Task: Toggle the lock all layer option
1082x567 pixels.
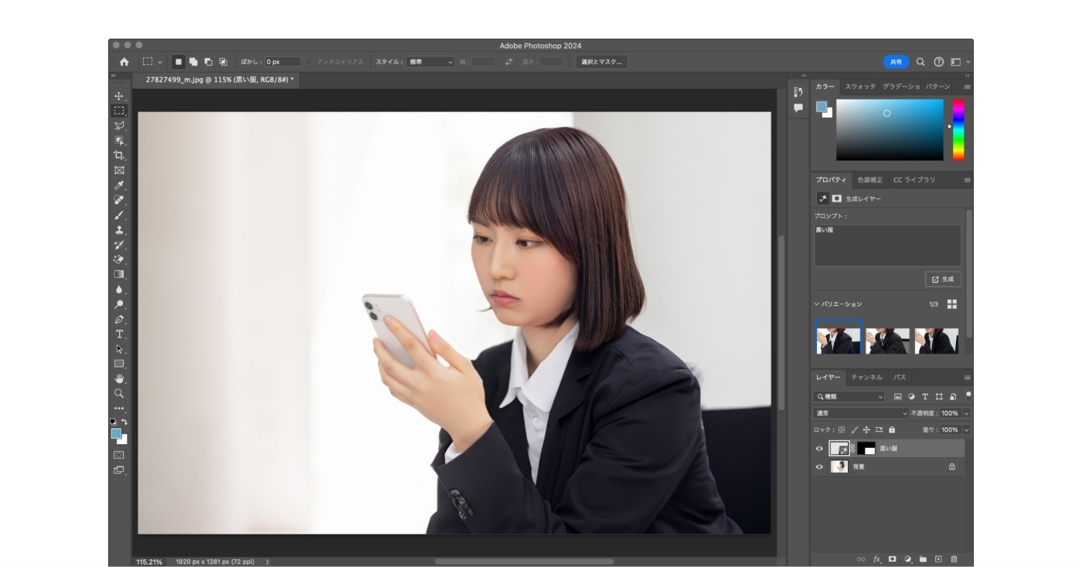Action: (892, 429)
